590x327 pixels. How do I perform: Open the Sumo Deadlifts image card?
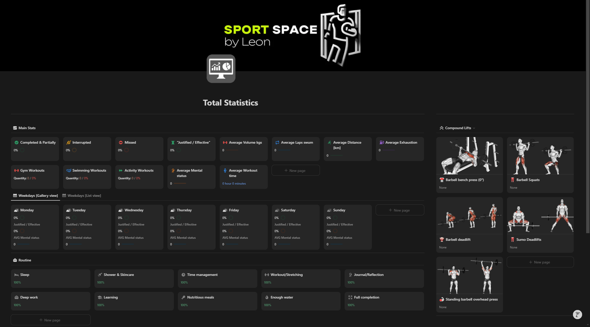(540, 216)
